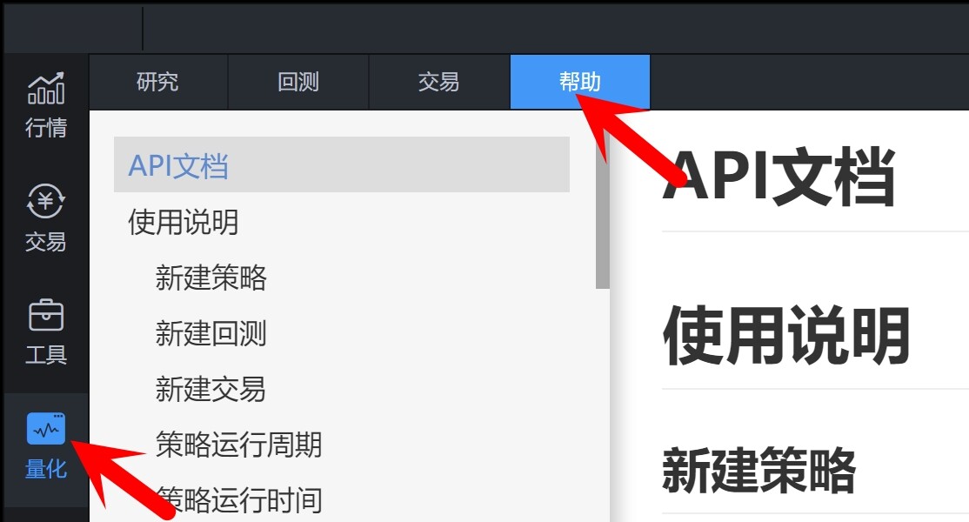Go to 新建策略 in the navigation list
The image size is (969, 522).
(211, 278)
